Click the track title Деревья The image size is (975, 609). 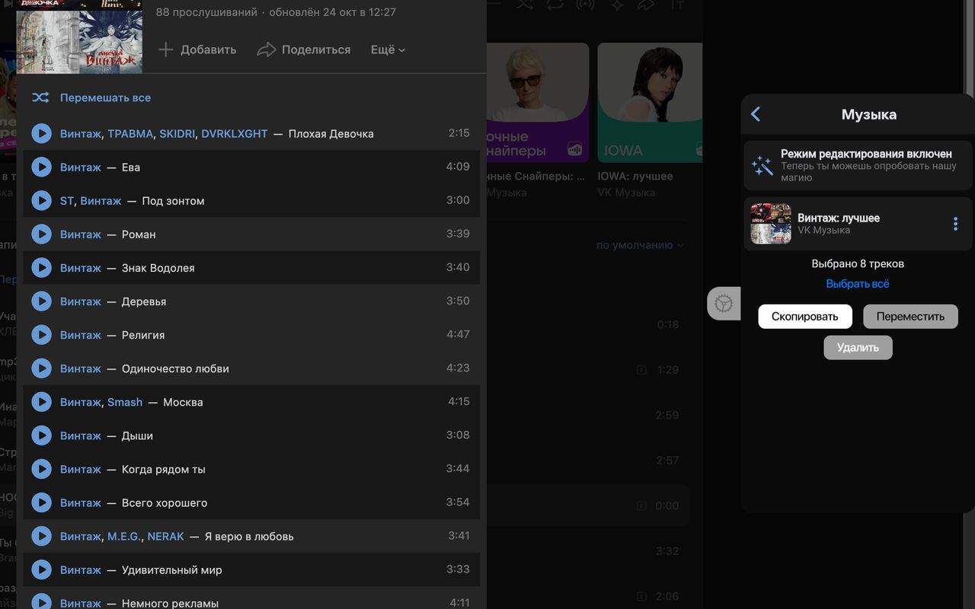tap(144, 301)
